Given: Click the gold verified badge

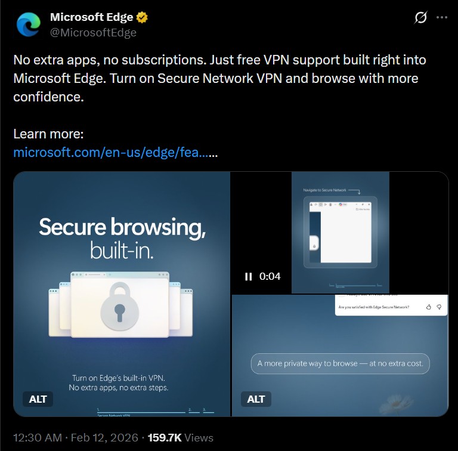Looking at the screenshot, I should (142, 17).
